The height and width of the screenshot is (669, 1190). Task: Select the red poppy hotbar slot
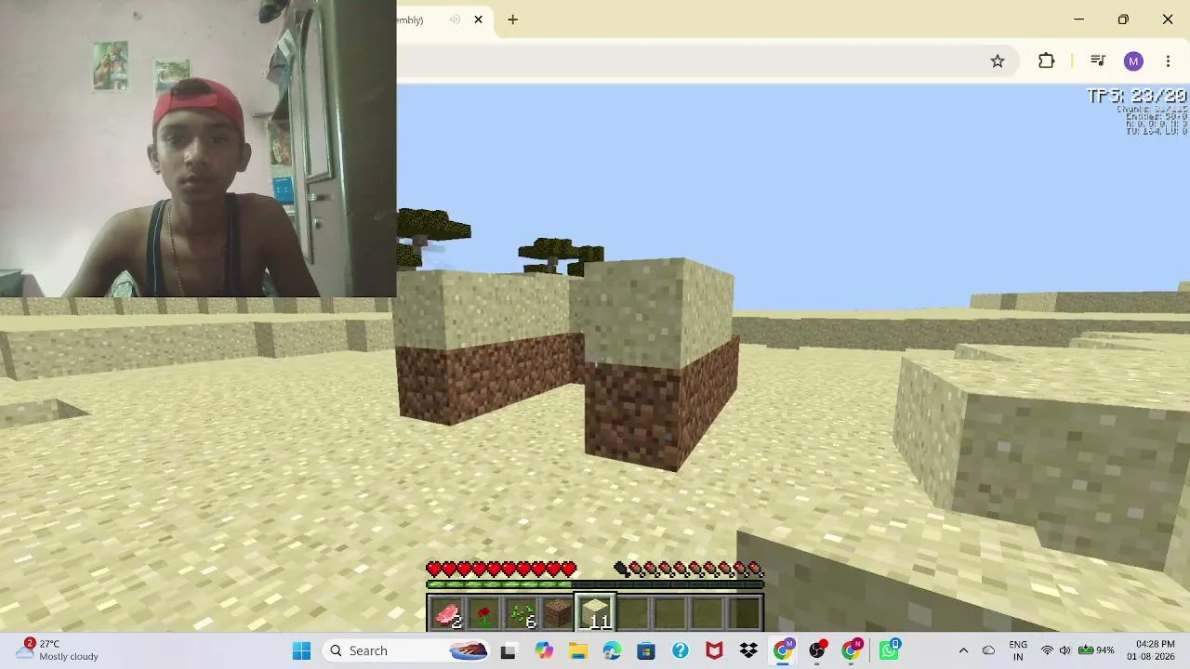483,613
